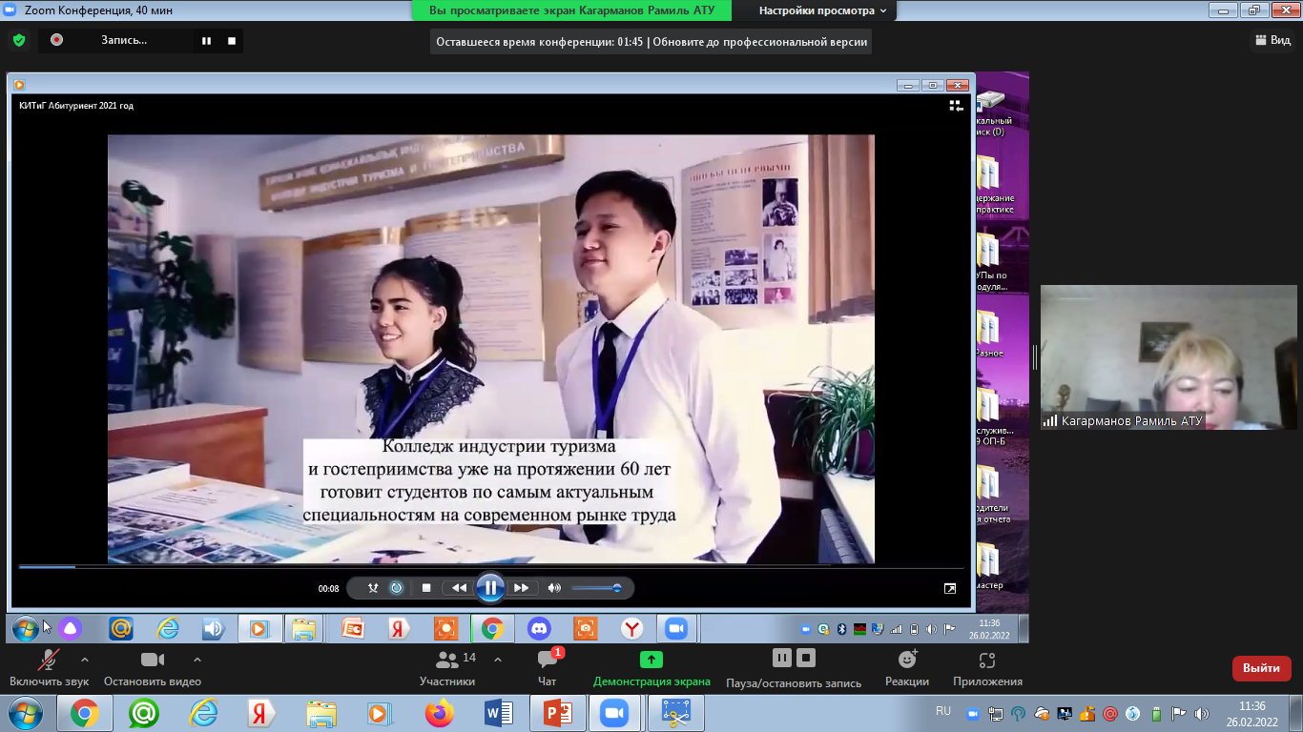
Task: Open Reactions menu in Zoom toolbar
Action: [x=906, y=668]
